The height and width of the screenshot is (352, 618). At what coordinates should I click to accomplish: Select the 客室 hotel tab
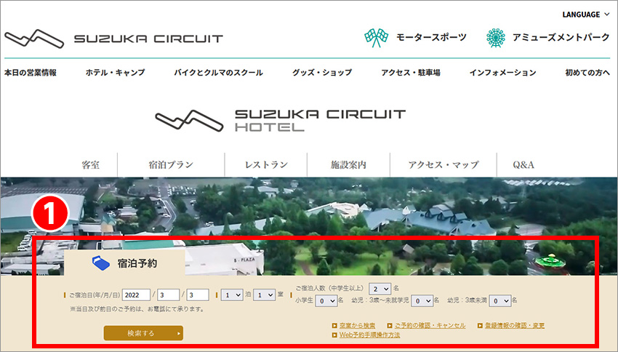[91, 165]
